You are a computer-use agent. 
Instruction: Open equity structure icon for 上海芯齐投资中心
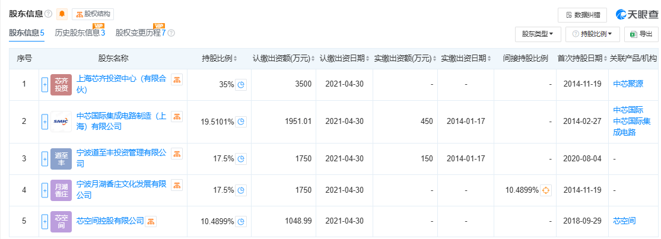pyautogui.click(x=176, y=79)
